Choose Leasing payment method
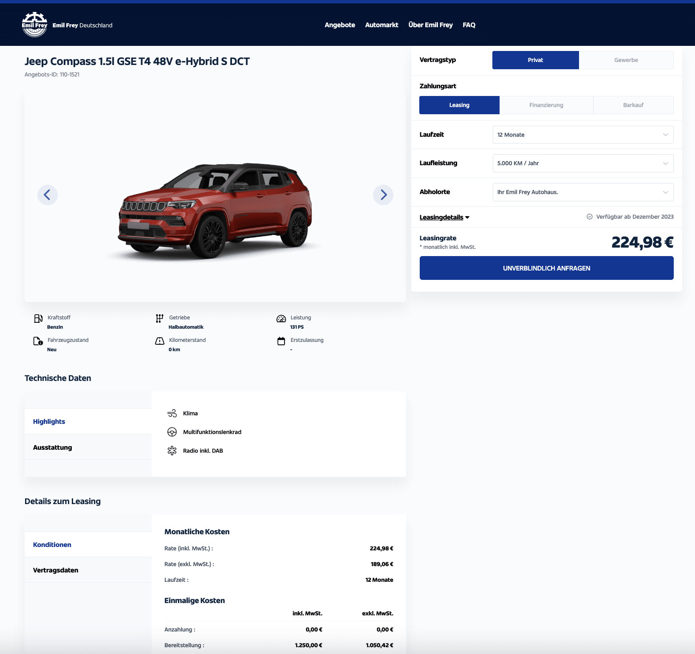The height and width of the screenshot is (654, 695). pos(459,105)
